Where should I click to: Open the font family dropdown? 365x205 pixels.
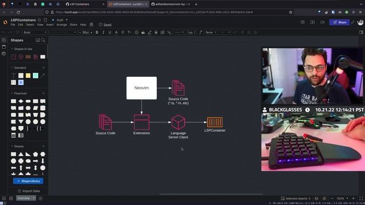click(63, 32)
